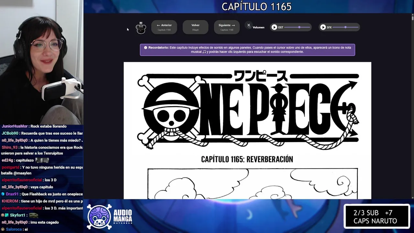Click the badge icon beside Drax91
The image size is (414, 233).
pyautogui.click(x=3, y=194)
